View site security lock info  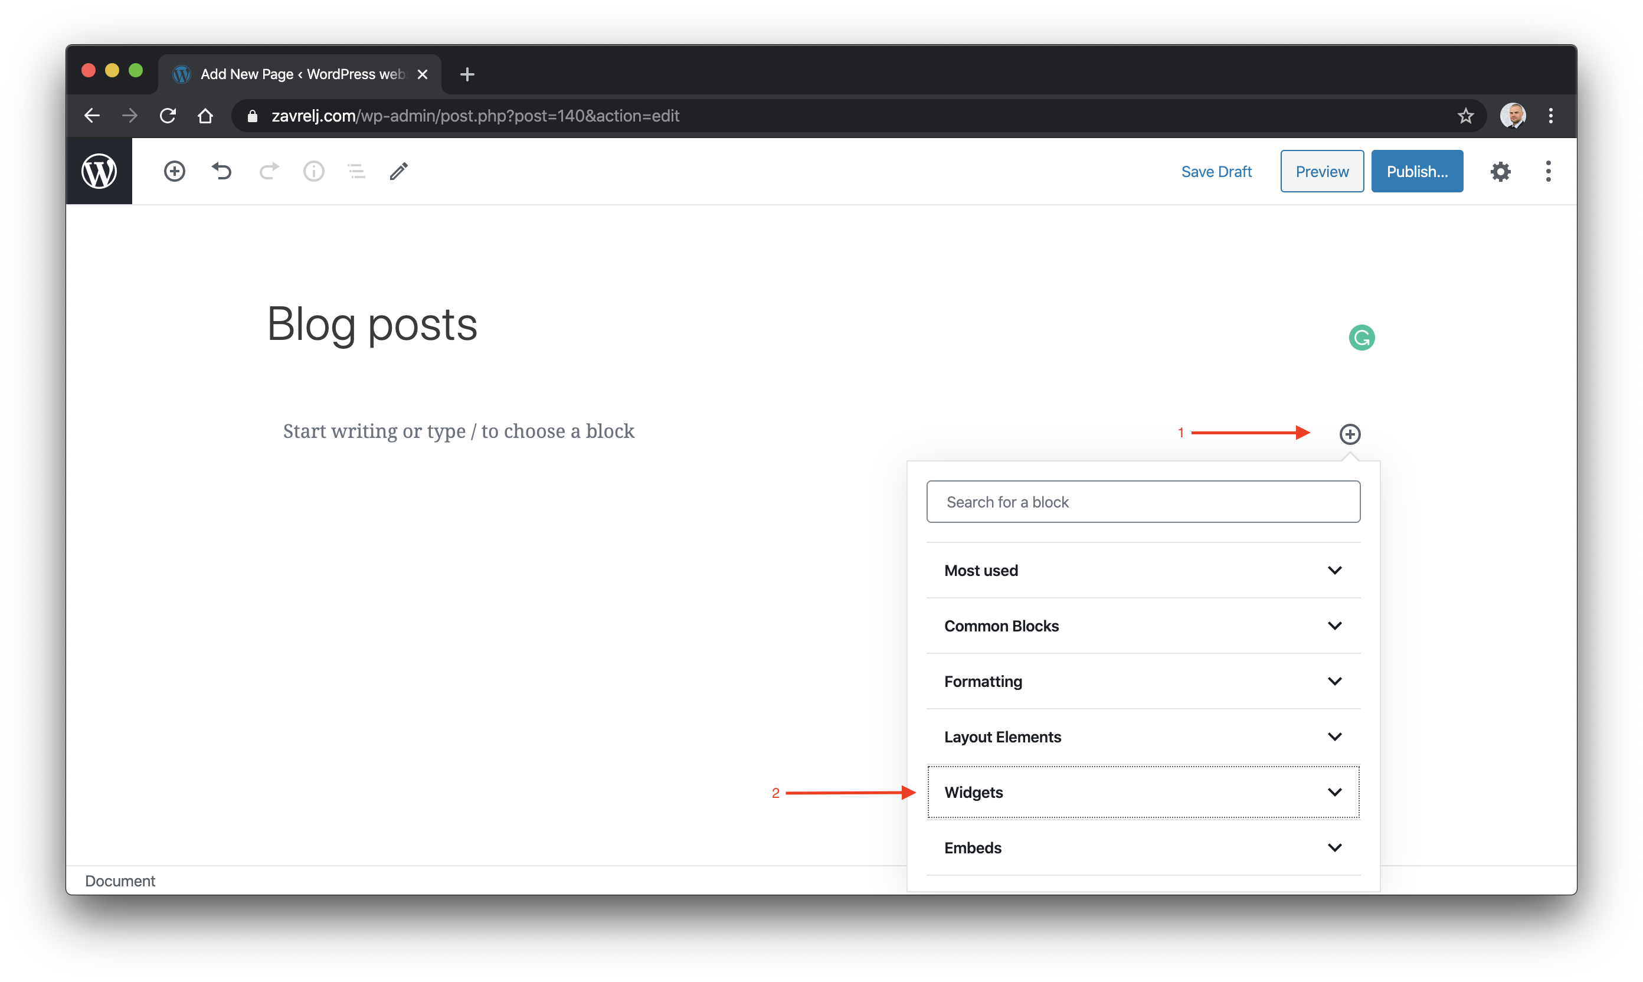click(x=252, y=116)
